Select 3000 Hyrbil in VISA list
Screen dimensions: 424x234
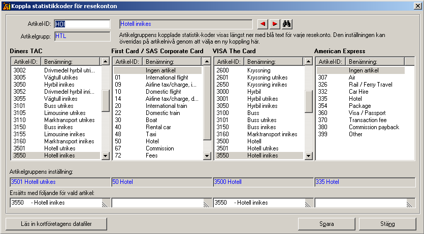[x=259, y=92]
